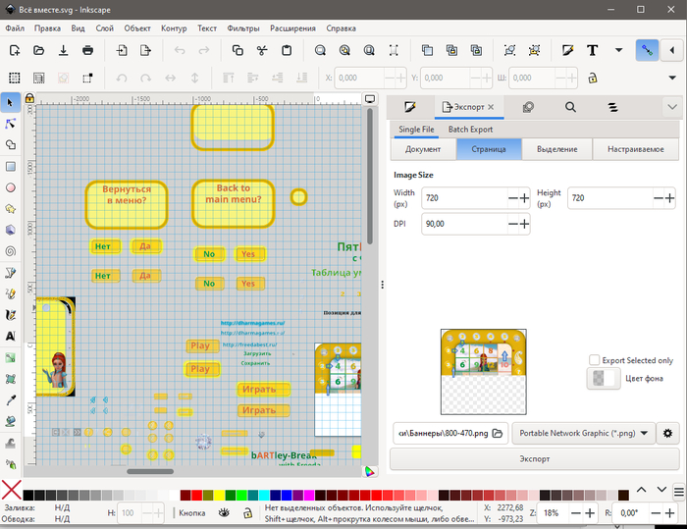Enable Export Selected only checkbox
This screenshot has height=529, width=687.
(x=594, y=360)
